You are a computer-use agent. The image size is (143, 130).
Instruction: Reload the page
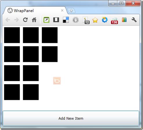[x=25, y=20]
